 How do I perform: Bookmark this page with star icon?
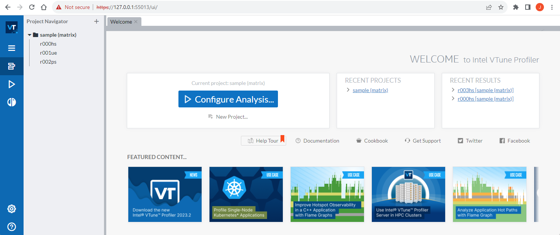click(501, 7)
